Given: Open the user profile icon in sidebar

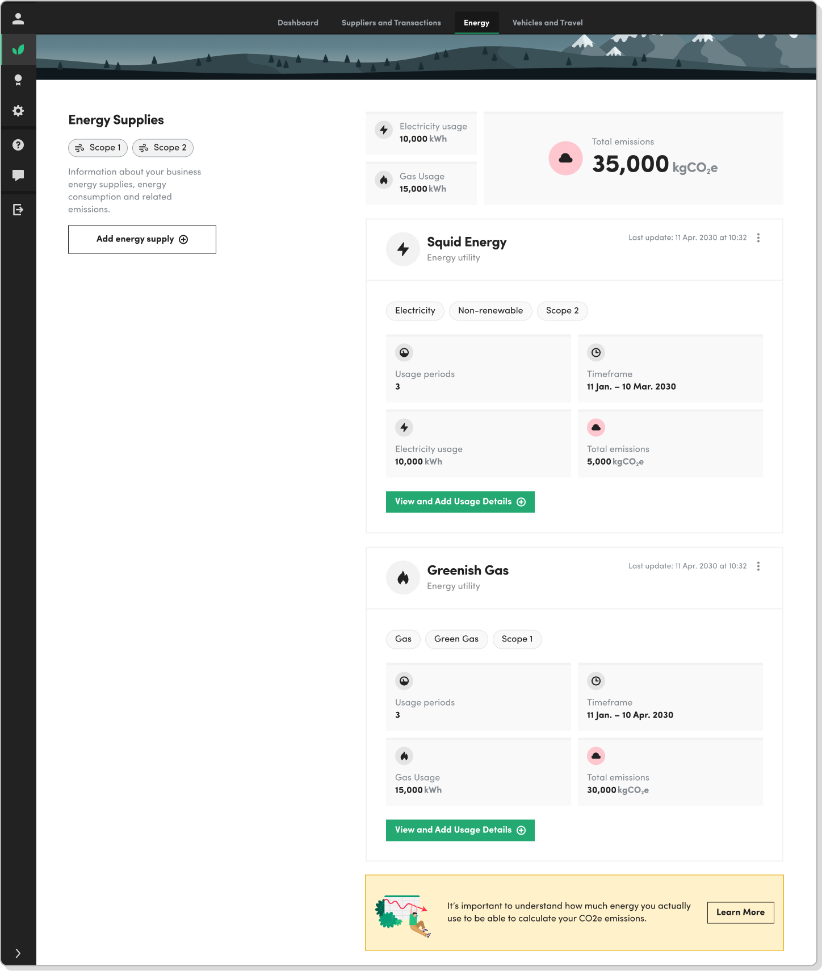Looking at the screenshot, I should pyautogui.click(x=18, y=19).
